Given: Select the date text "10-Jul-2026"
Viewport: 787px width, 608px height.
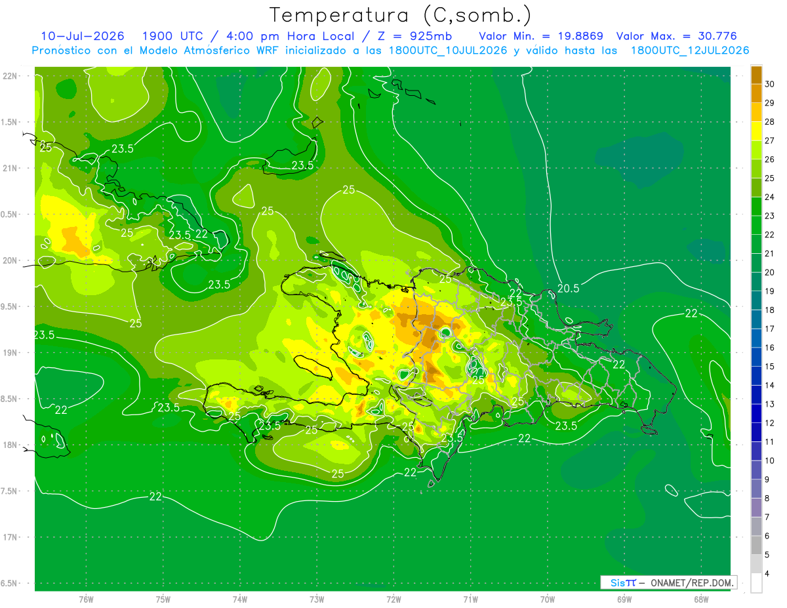Looking at the screenshot, I should click(x=83, y=36).
